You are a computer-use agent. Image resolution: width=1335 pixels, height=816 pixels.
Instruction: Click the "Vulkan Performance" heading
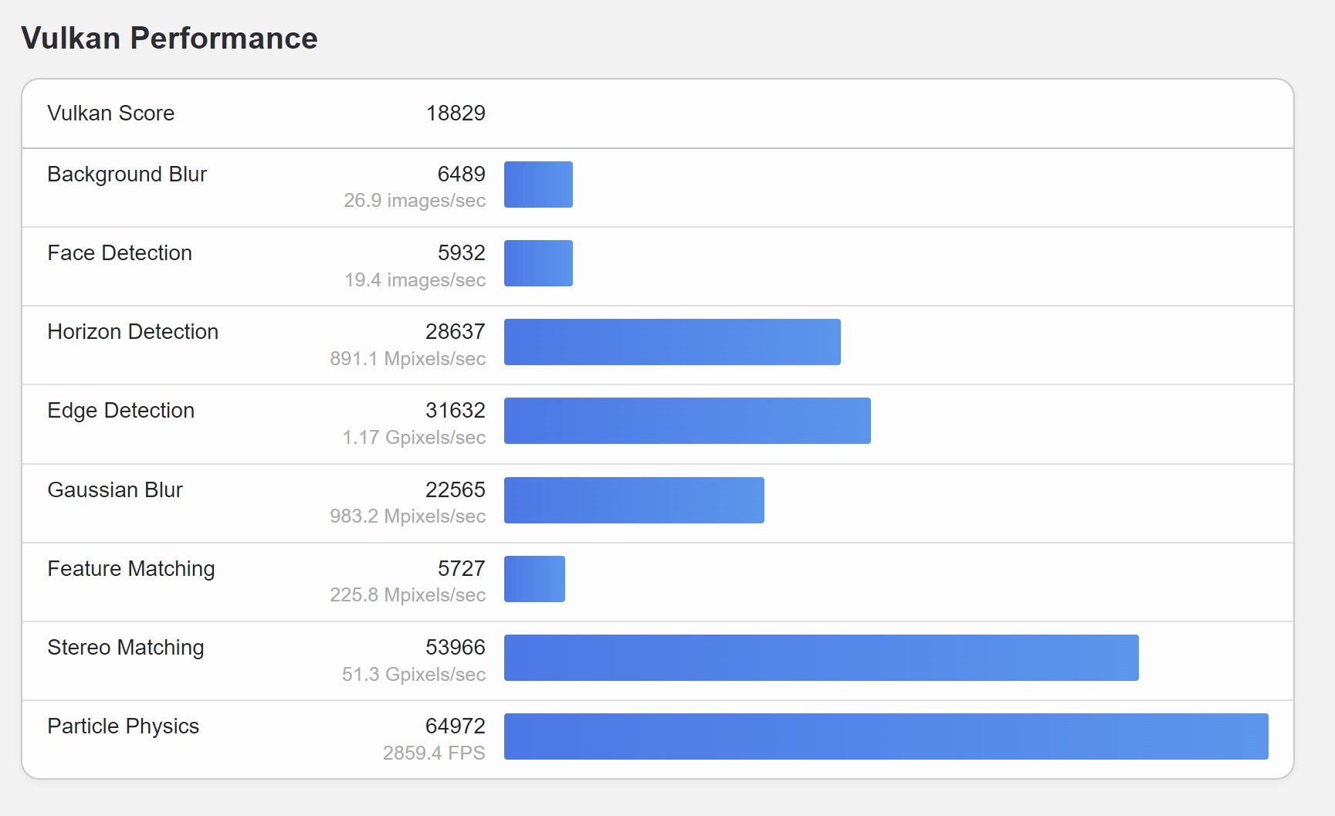click(169, 38)
